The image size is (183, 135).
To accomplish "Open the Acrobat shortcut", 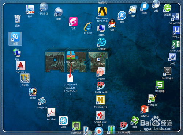I will pos(51,112).
